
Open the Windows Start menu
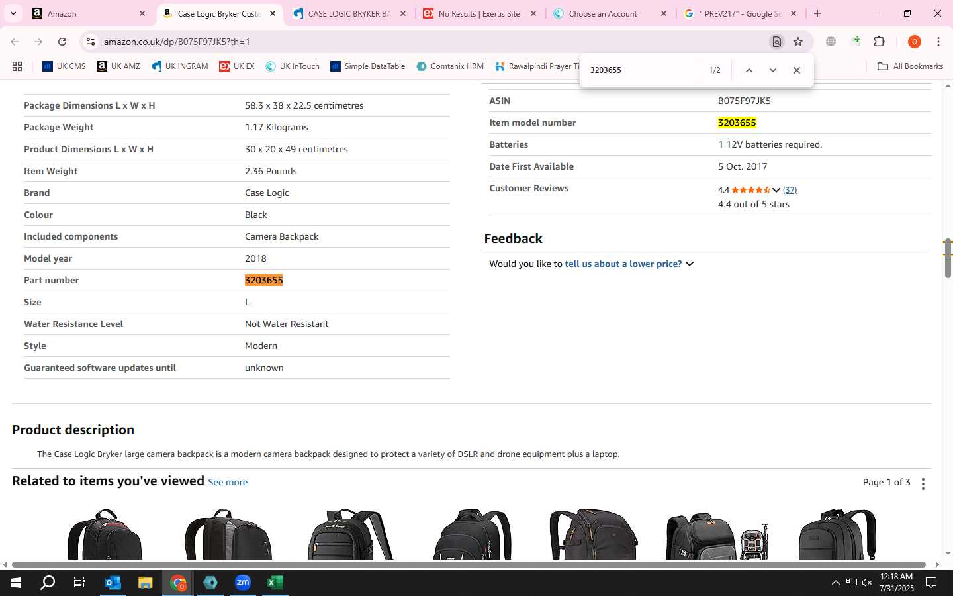click(x=16, y=583)
